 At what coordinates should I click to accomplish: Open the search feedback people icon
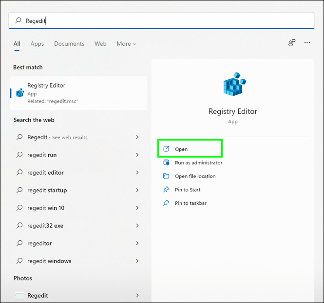pyautogui.click(x=292, y=43)
